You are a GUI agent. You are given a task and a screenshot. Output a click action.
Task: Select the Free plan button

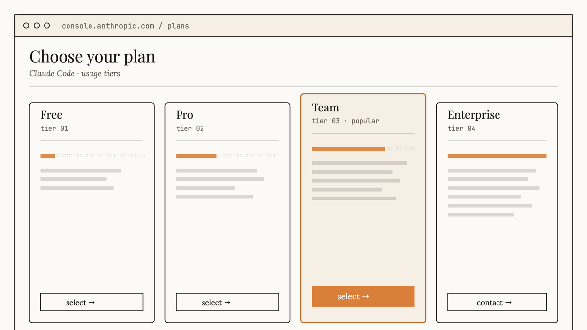[91, 302]
